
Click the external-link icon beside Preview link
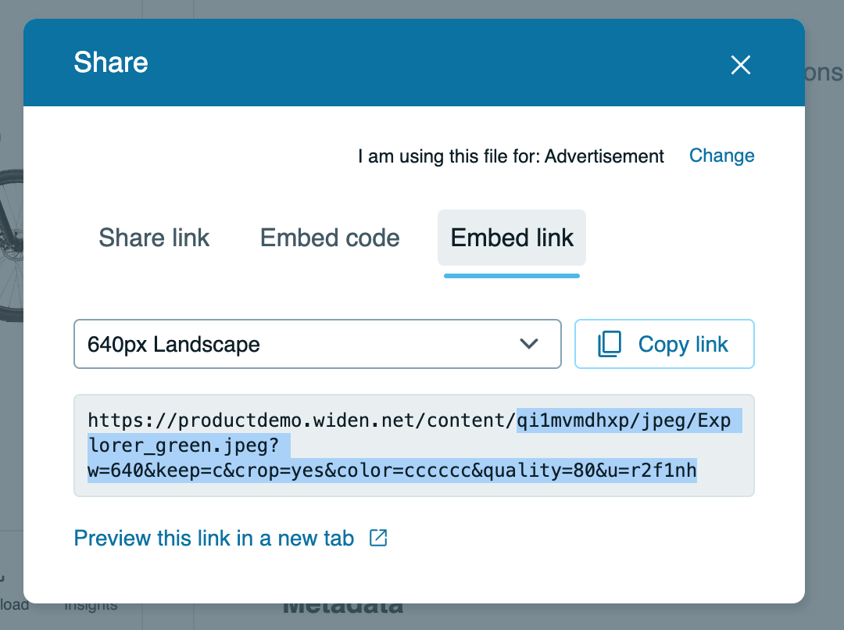[378, 538]
